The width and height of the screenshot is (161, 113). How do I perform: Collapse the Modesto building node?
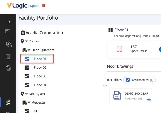(29, 103)
